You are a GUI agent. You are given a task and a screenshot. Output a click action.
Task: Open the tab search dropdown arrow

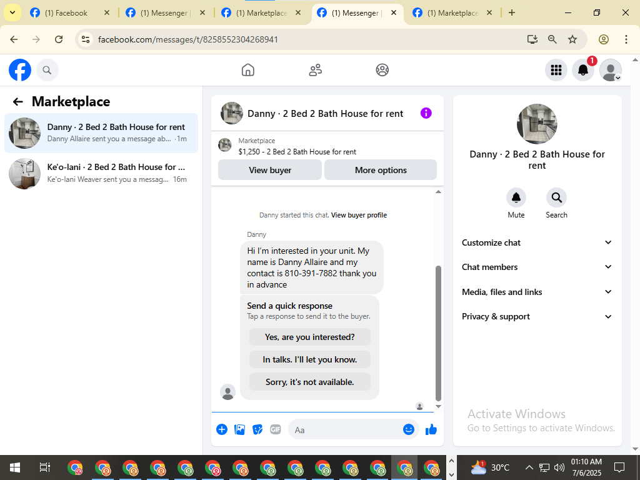pyautogui.click(x=12, y=12)
